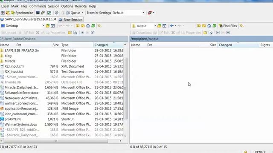
Task: Refresh the local panel listing
Action: (x=93, y=26)
